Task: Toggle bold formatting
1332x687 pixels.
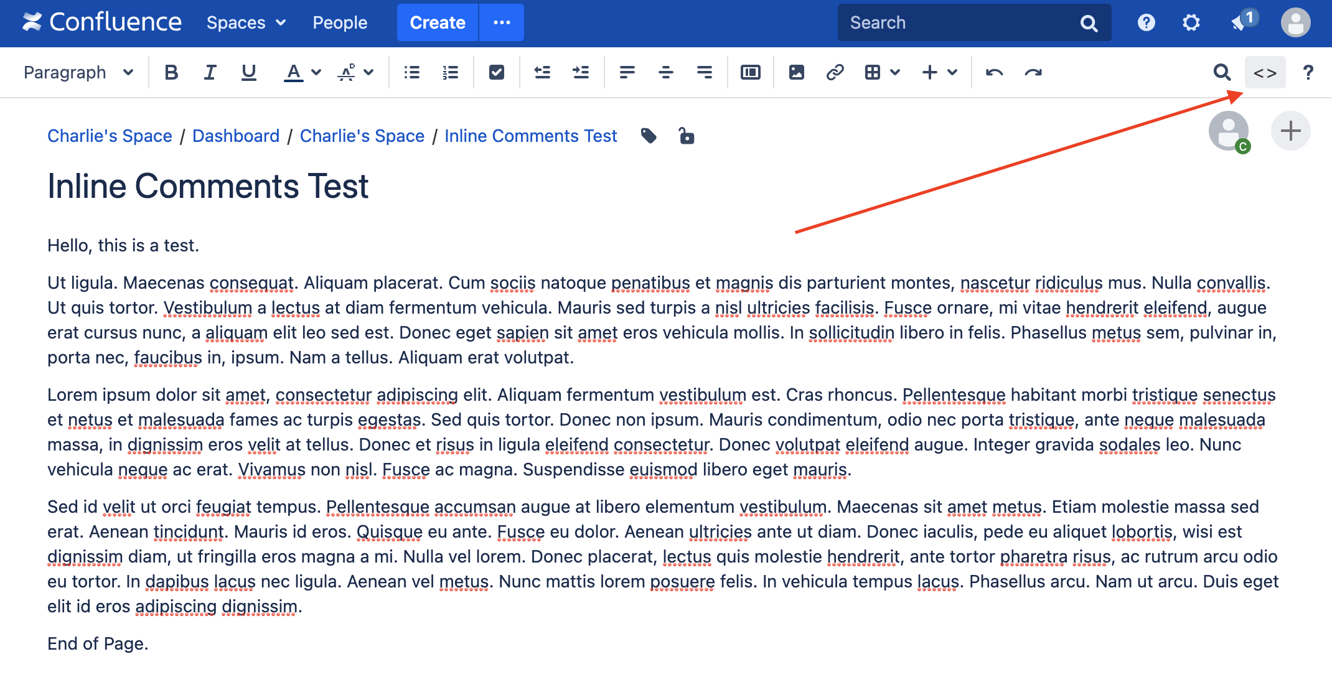Action: pos(171,73)
